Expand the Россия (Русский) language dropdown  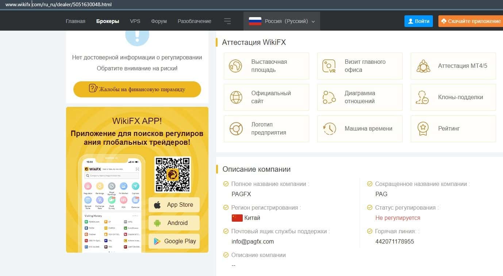[x=282, y=21]
